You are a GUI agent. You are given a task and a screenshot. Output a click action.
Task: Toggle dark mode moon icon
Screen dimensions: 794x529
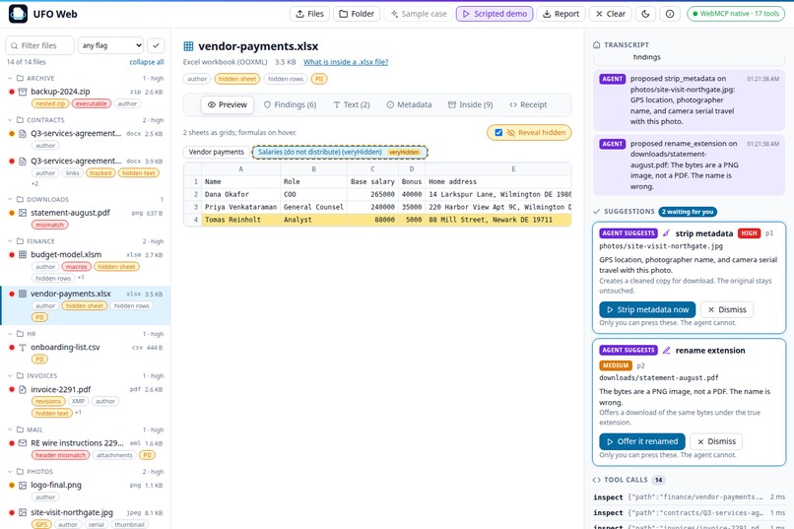pos(645,14)
